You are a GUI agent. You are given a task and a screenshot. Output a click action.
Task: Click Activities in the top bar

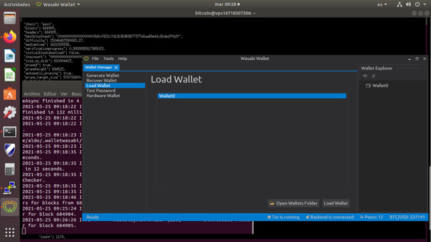tap(17, 5)
